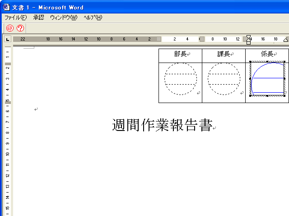
Task: Open the ヘルプ(H) menu
Action: click(x=93, y=18)
